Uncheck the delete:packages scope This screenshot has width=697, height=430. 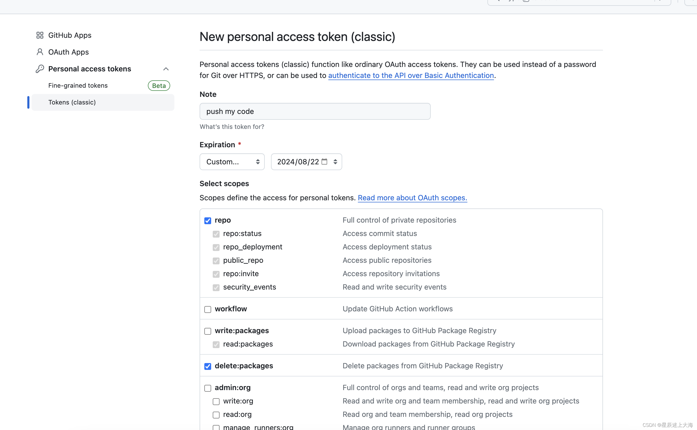208,366
